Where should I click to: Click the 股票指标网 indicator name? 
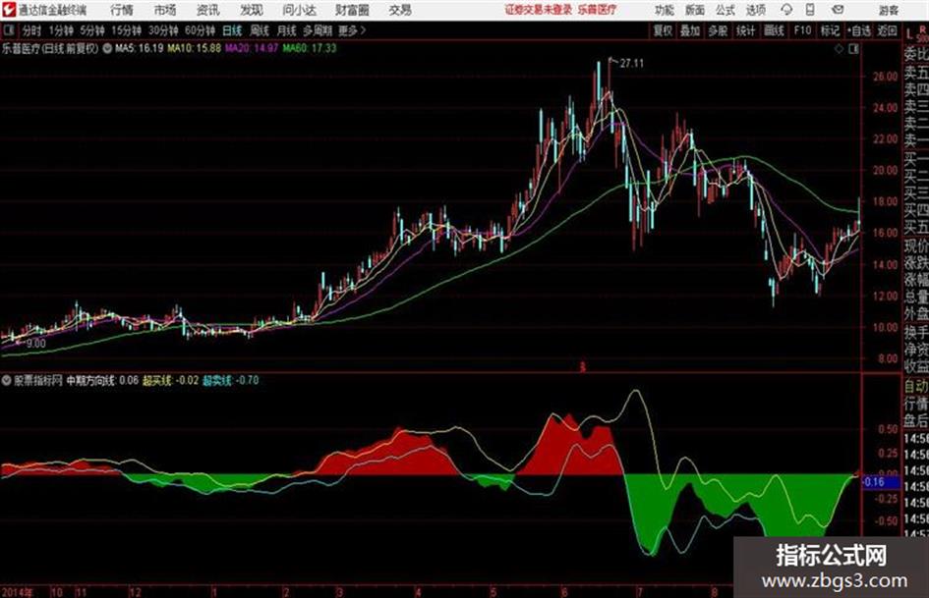tap(38, 380)
